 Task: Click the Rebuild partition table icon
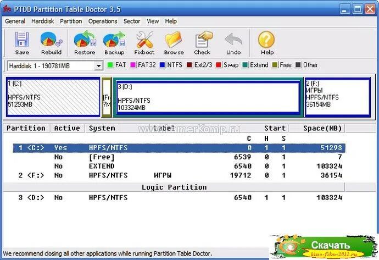pyautogui.click(x=51, y=43)
